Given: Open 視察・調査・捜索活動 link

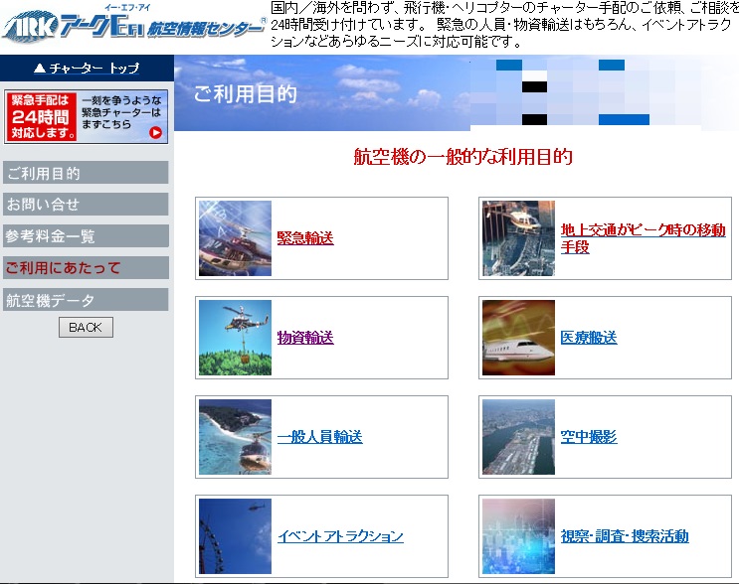Looking at the screenshot, I should coord(625,536).
